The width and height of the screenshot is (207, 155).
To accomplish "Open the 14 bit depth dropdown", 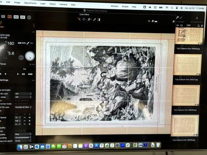I will (x=23, y=141).
